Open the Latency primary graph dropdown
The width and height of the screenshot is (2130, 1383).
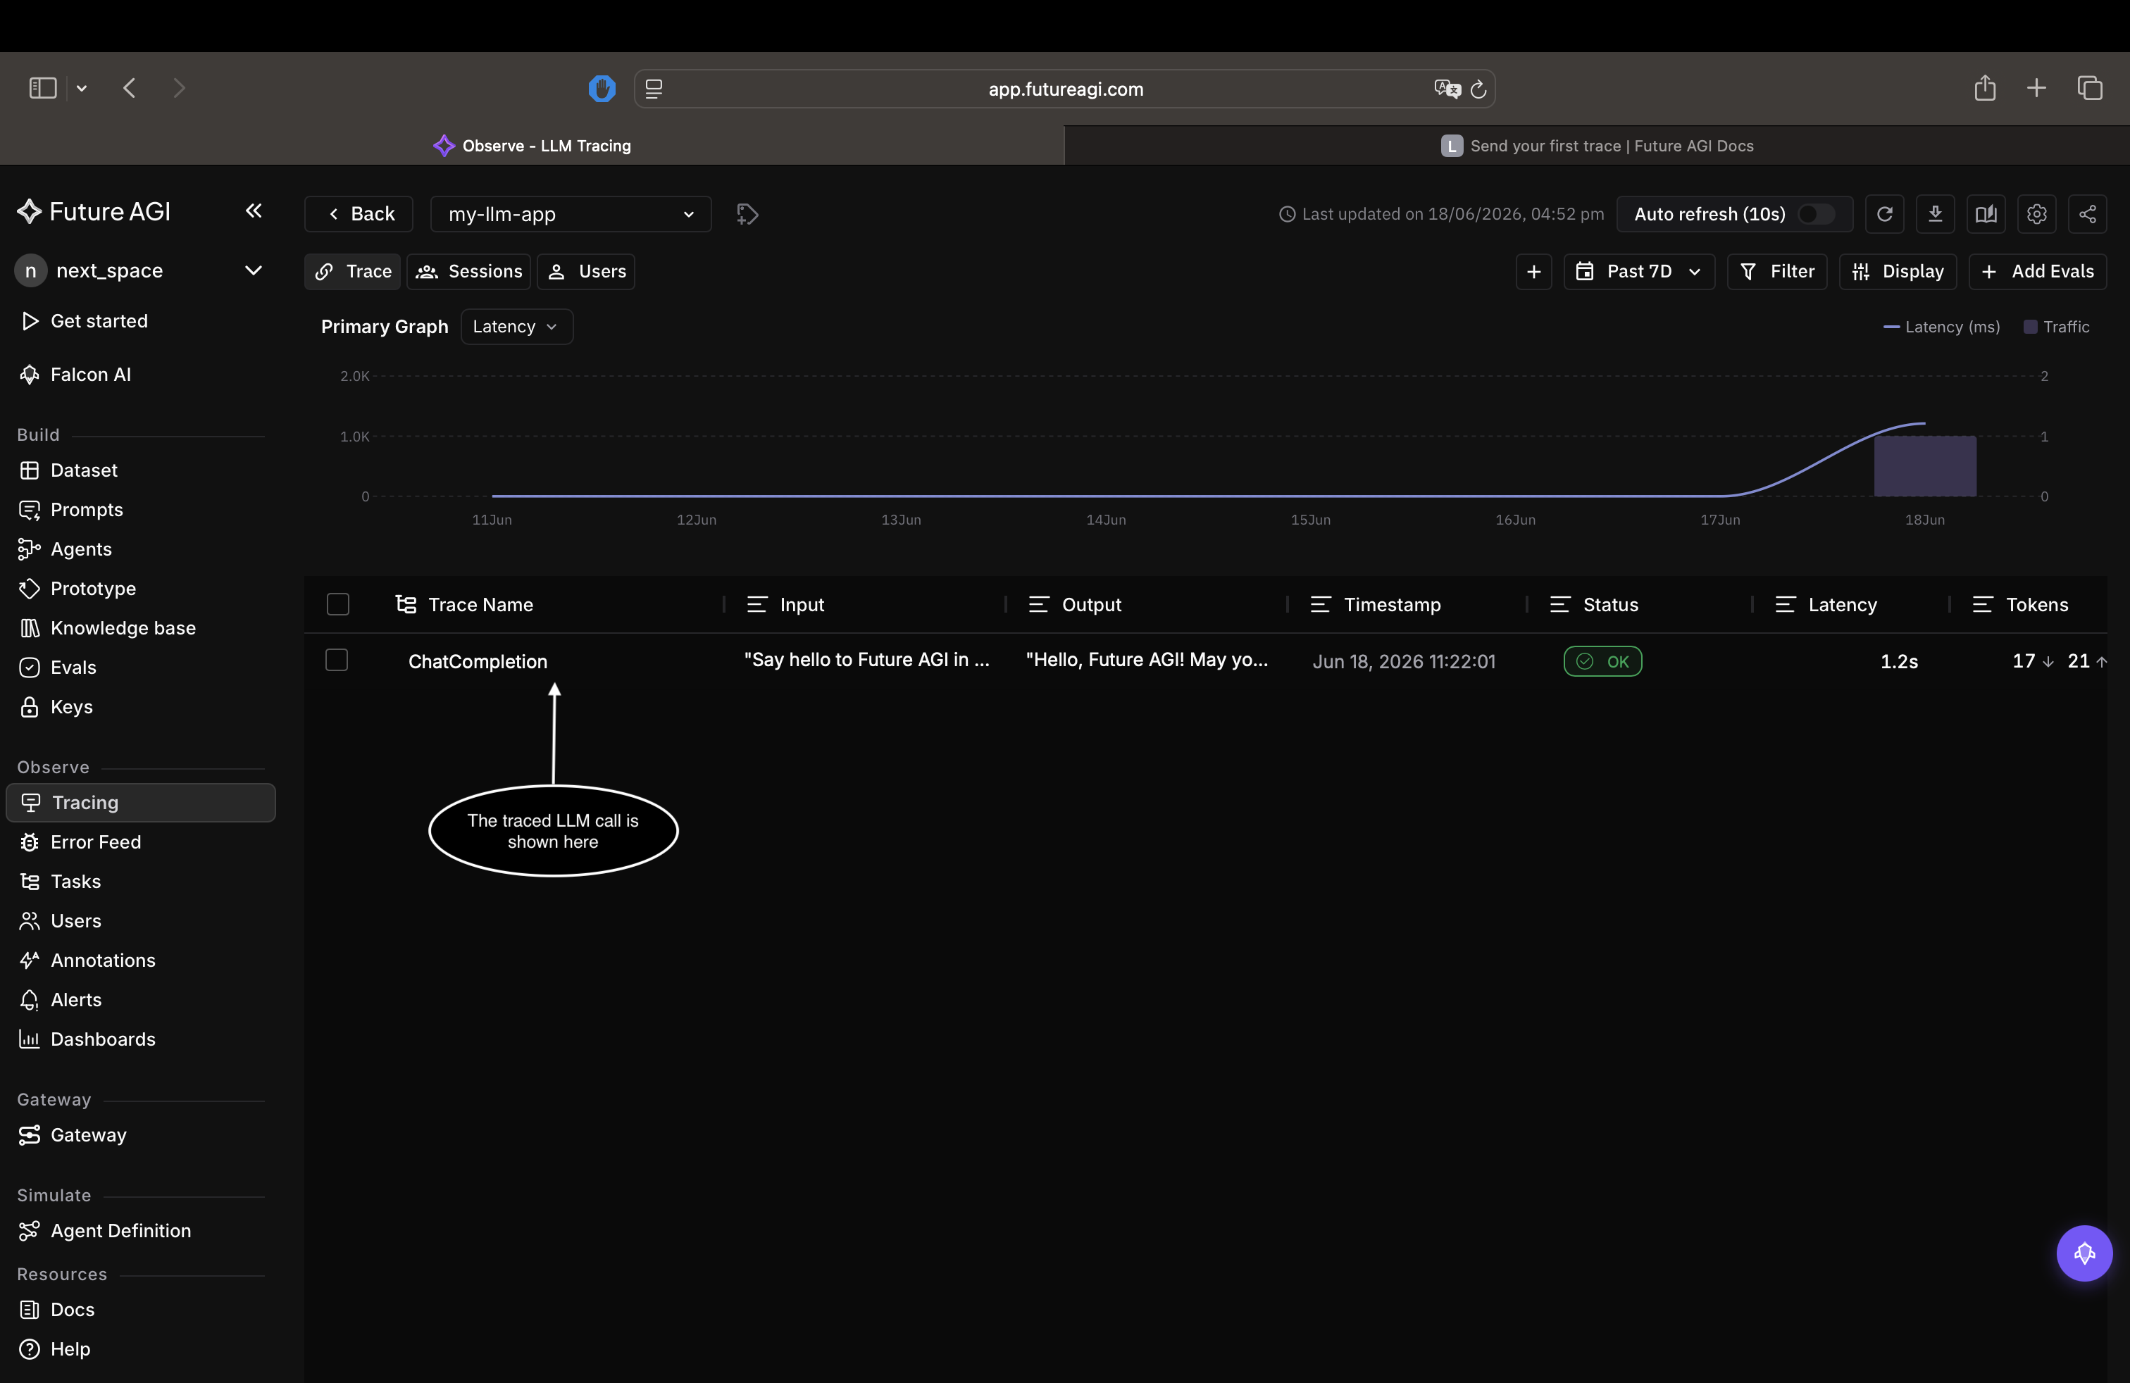516,327
